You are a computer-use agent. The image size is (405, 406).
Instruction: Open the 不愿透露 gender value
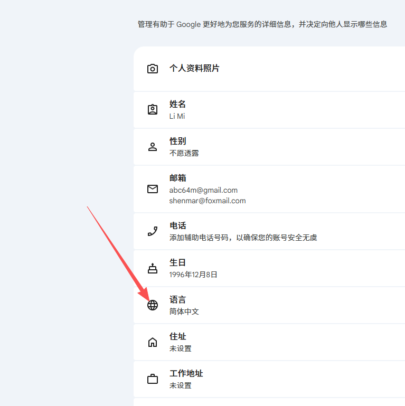[184, 153]
